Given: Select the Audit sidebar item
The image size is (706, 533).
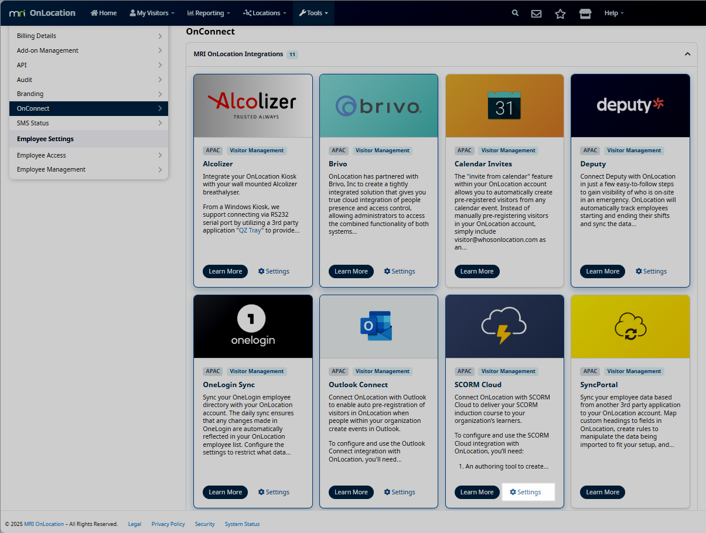Looking at the screenshot, I should click(x=25, y=80).
